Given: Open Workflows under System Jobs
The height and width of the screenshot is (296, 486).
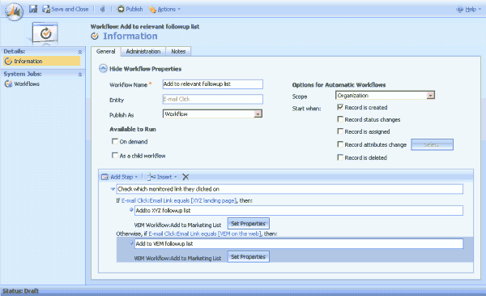Looking at the screenshot, I should [x=22, y=84].
